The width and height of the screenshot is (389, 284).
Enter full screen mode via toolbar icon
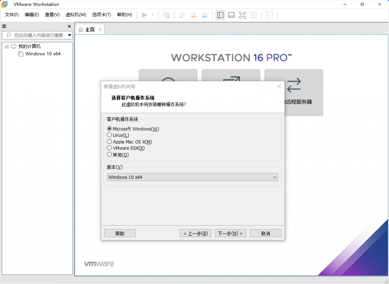[x=243, y=15]
